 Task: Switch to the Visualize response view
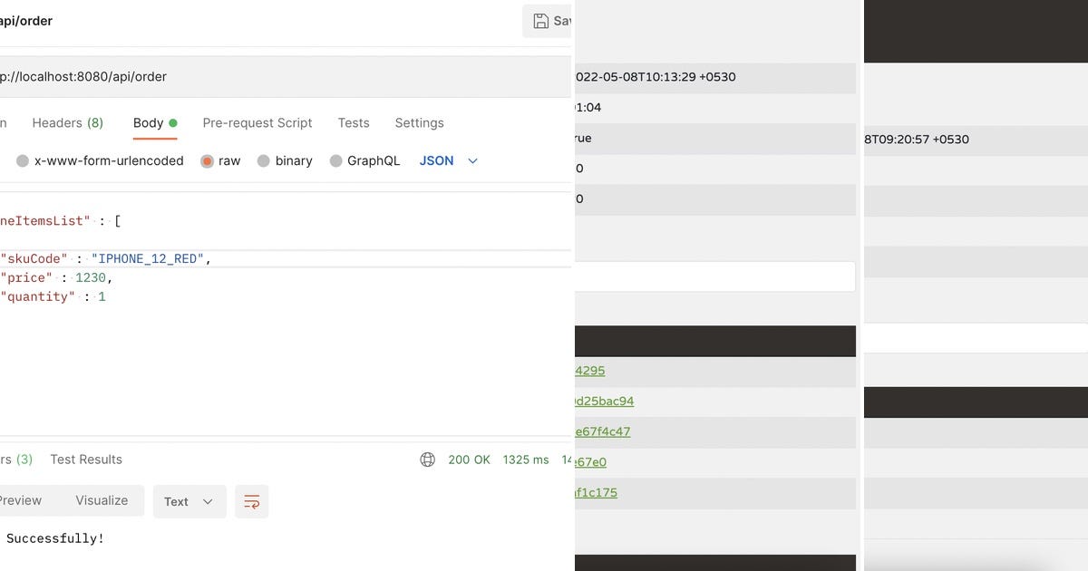tap(101, 499)
